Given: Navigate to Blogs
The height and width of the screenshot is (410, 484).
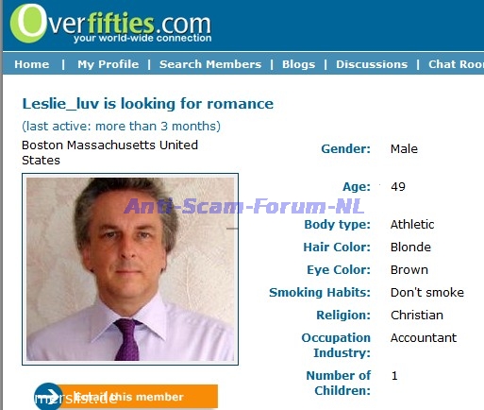Looking at the screenshot, I should 298,64.
